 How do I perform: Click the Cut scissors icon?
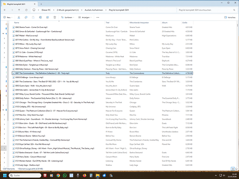pos(19,17)
